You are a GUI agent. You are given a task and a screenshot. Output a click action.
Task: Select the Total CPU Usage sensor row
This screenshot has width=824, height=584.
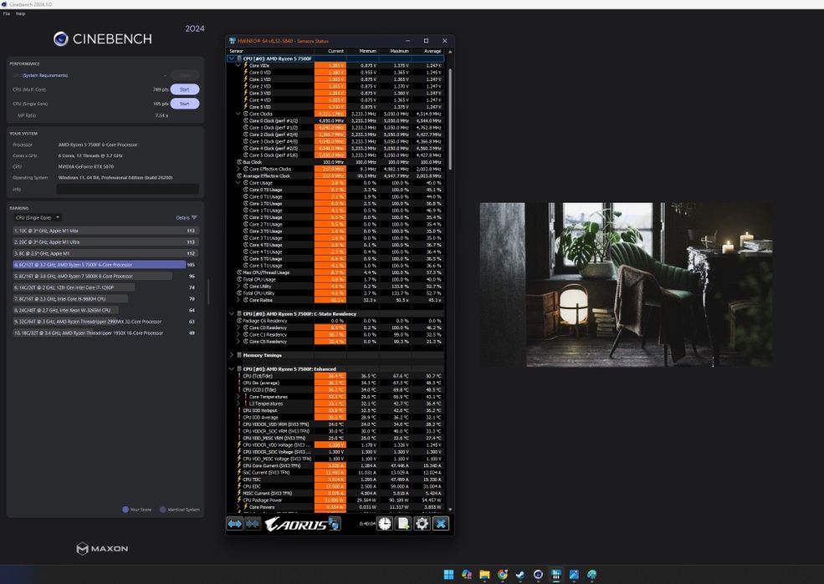tap(335, 279)
